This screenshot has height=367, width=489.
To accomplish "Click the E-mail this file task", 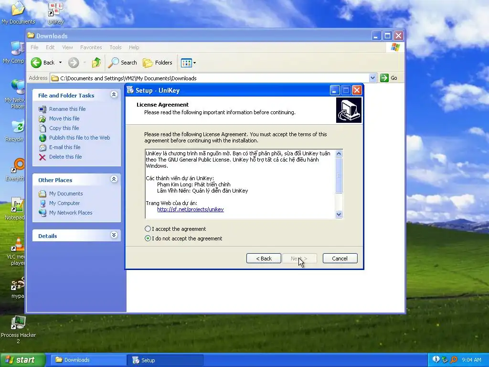I will point(64,147).
